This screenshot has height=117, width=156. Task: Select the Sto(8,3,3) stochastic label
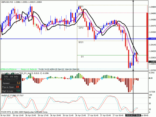click(12, 96)
